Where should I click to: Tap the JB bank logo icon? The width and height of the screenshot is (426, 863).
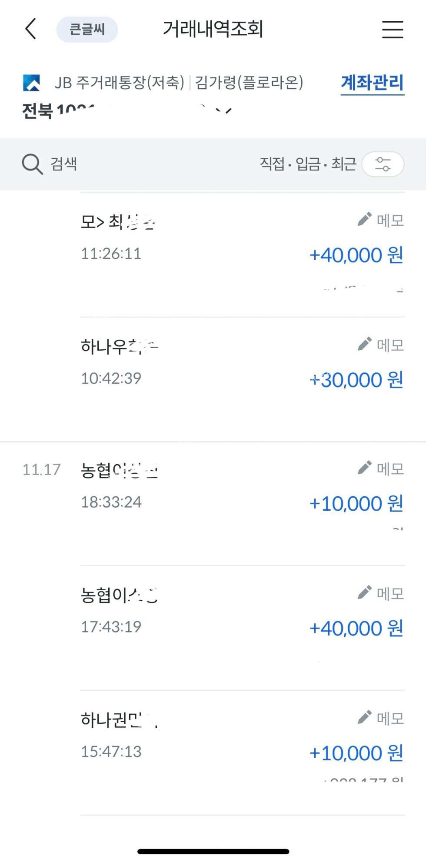coord(32,83)
